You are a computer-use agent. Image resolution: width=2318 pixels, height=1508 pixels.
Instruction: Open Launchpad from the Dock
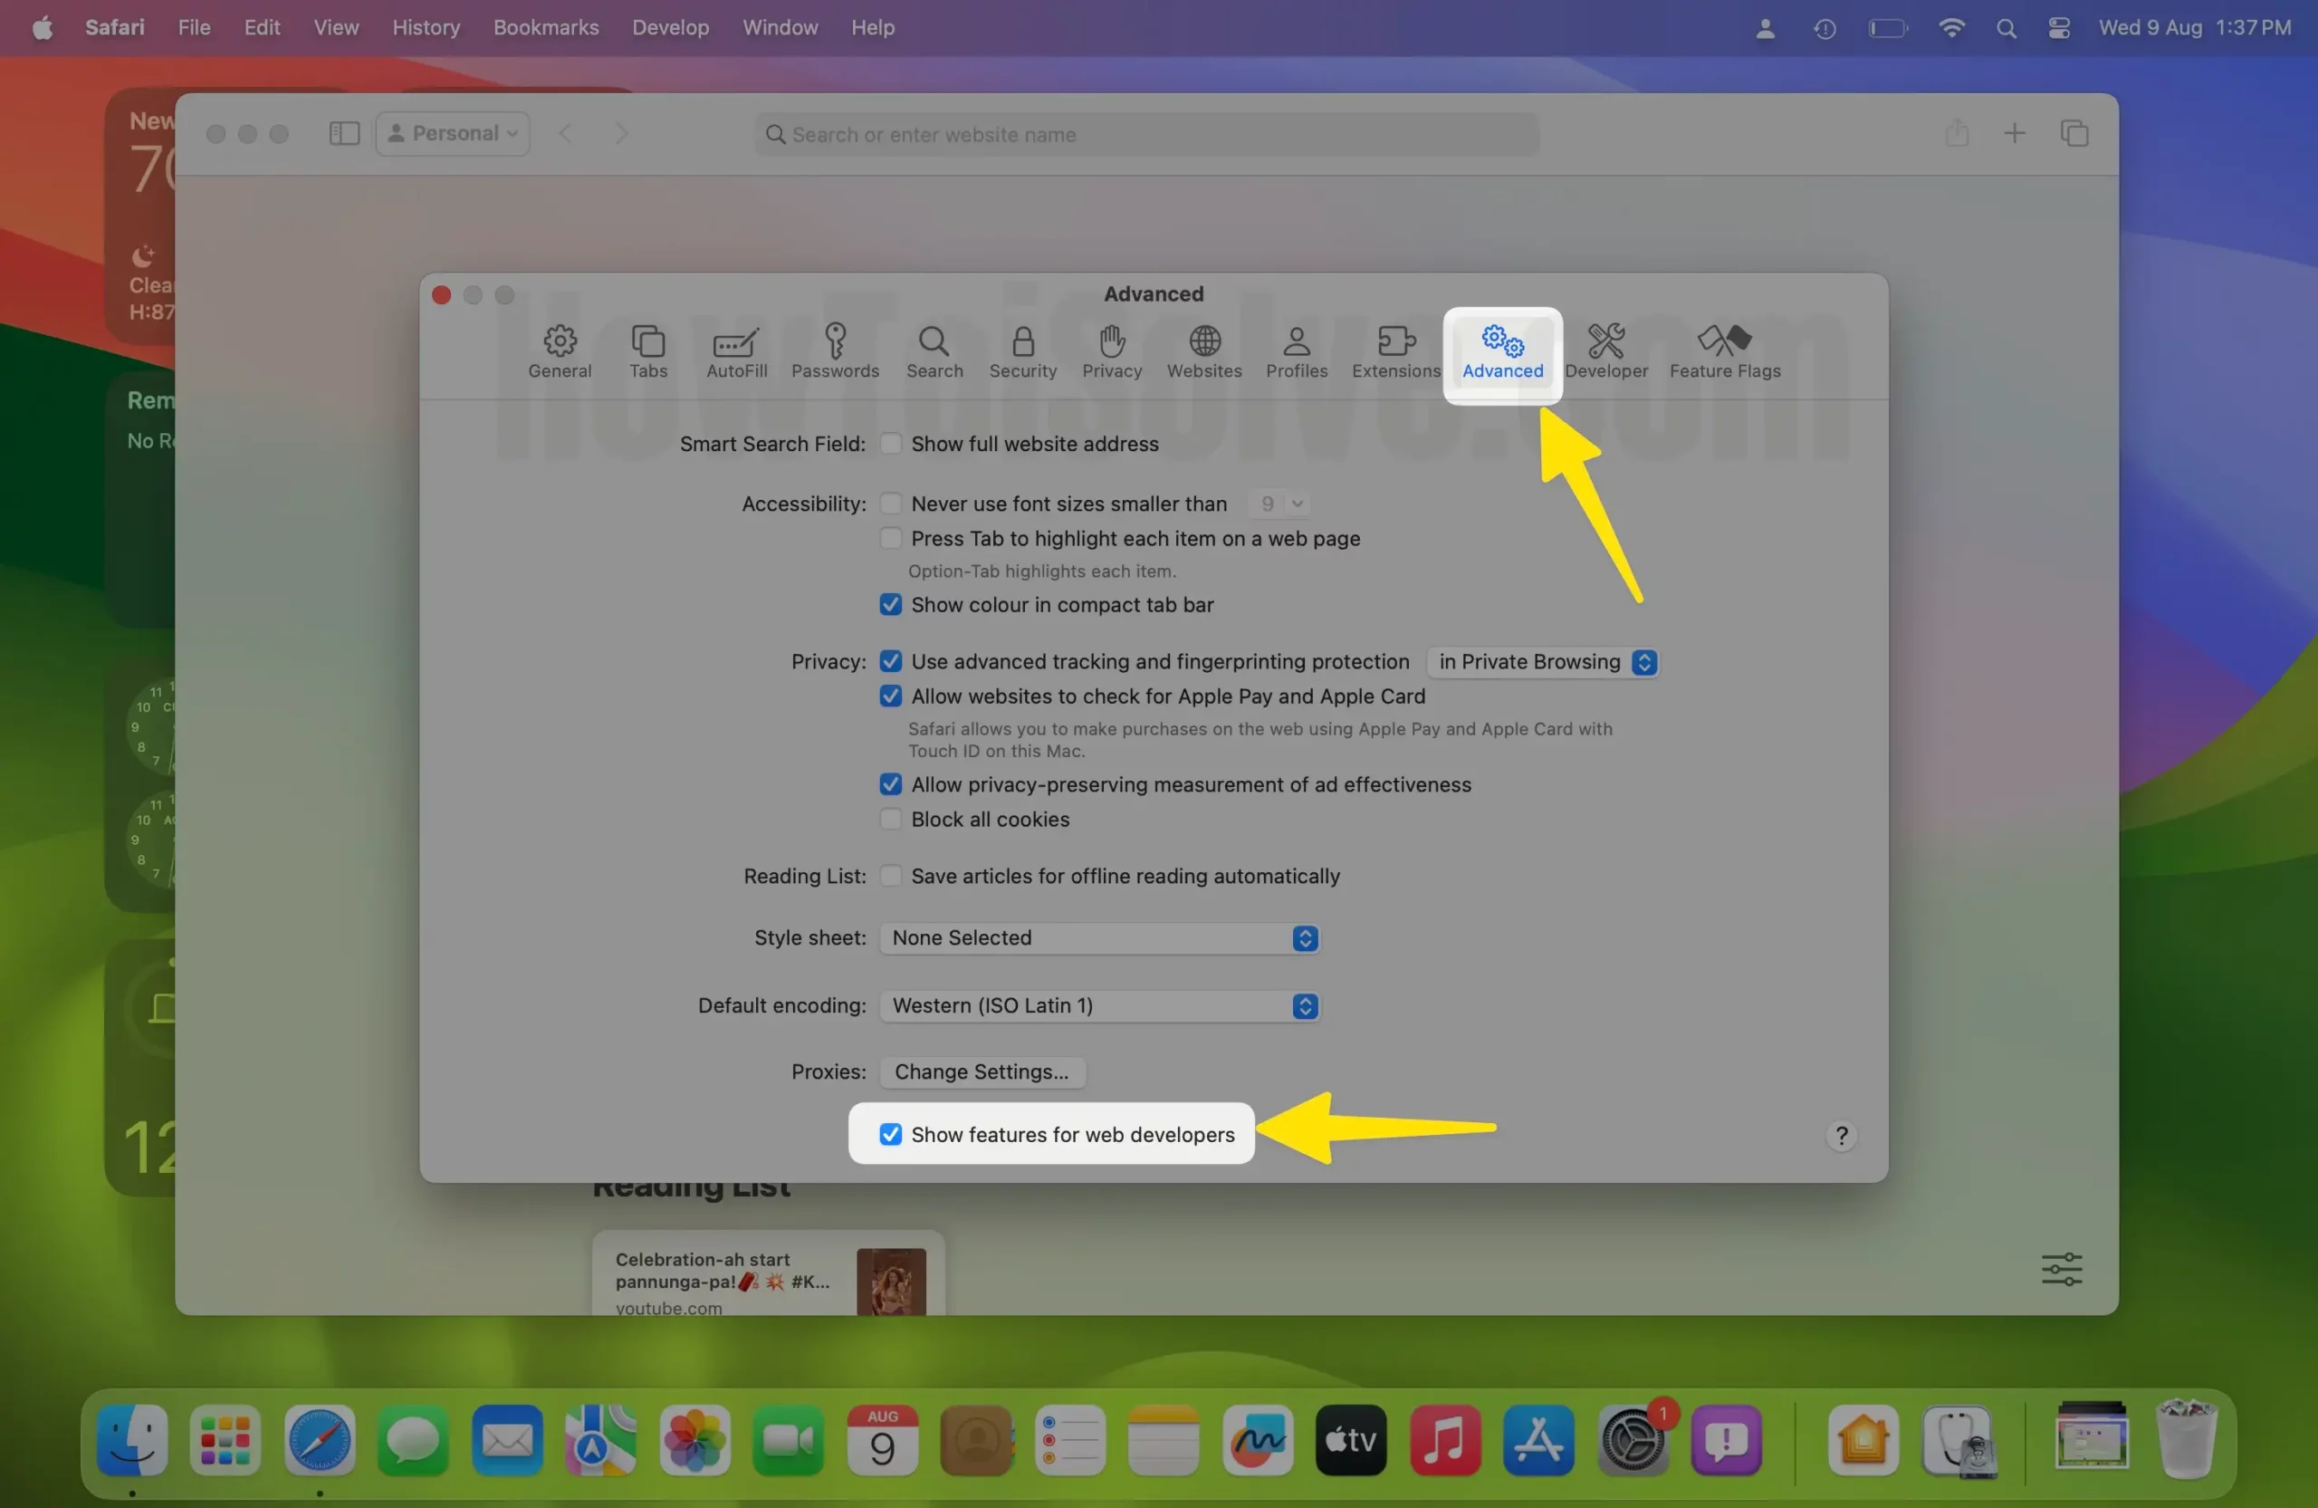pyautogui.click(x=226, y=1440)
